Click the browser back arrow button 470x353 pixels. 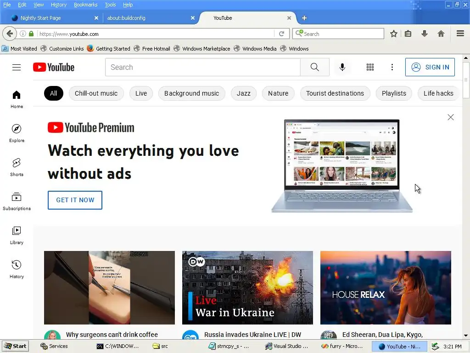pos(10,34)
